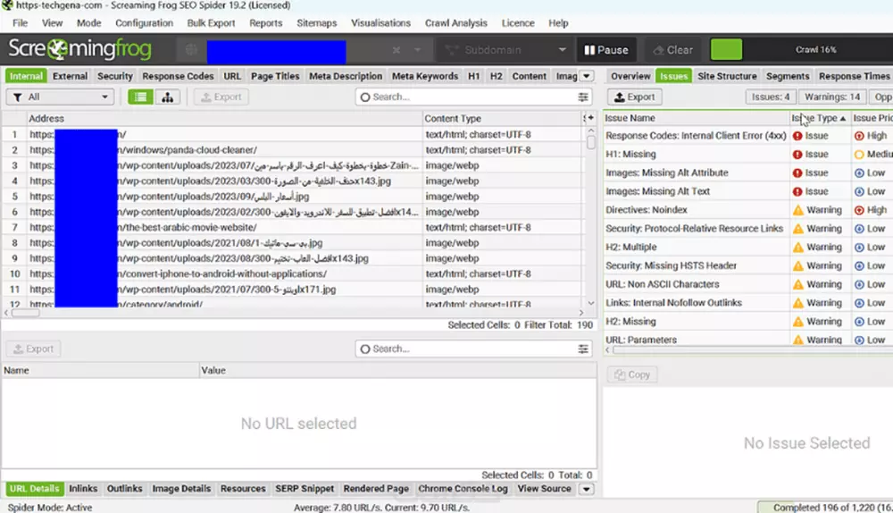Export issues from right panel
Screen dimensions: 893x513
point(634,97)
